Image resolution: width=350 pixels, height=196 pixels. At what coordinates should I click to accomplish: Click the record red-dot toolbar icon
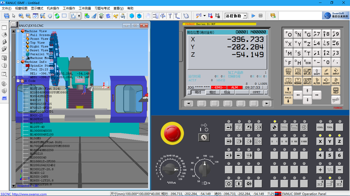point(210,16)
